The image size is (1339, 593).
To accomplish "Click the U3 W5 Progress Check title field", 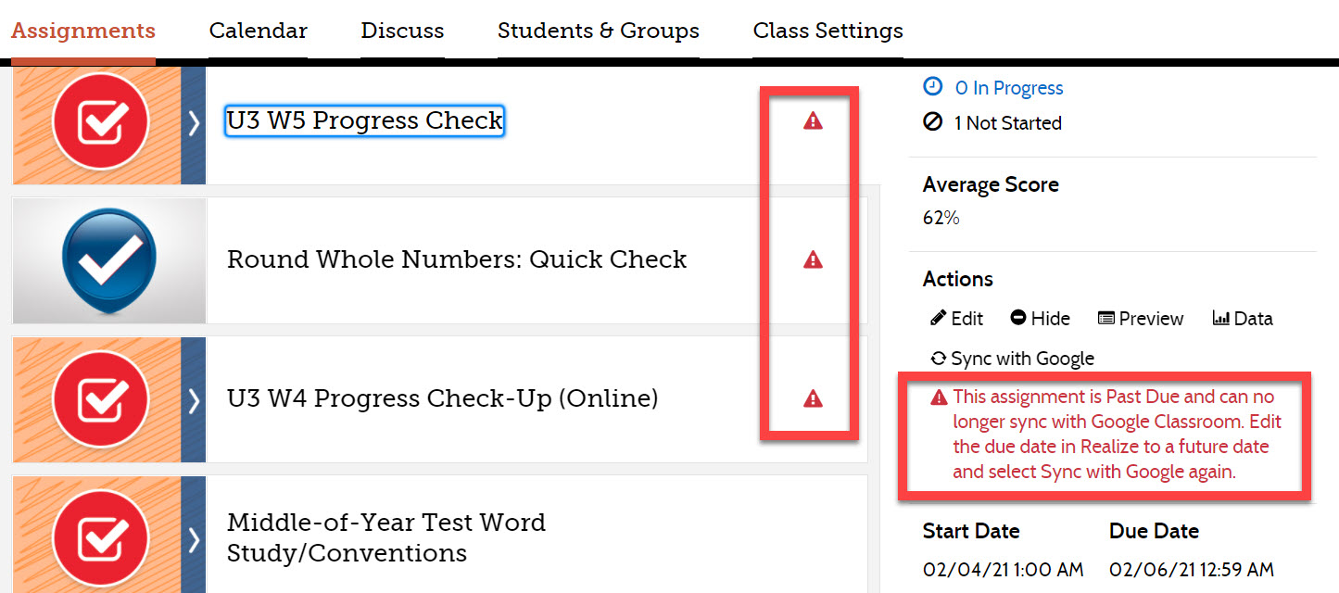I will (x=364, y=120).
